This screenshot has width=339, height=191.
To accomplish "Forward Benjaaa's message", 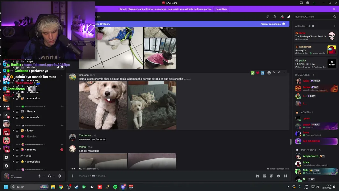I will [279, 73].
